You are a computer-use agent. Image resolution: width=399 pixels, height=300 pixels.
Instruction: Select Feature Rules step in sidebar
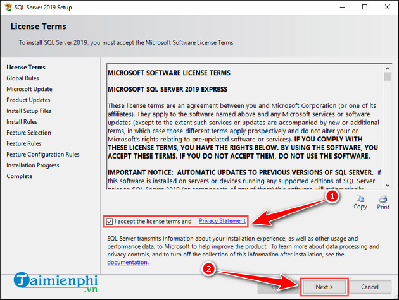tap(24, 143)
